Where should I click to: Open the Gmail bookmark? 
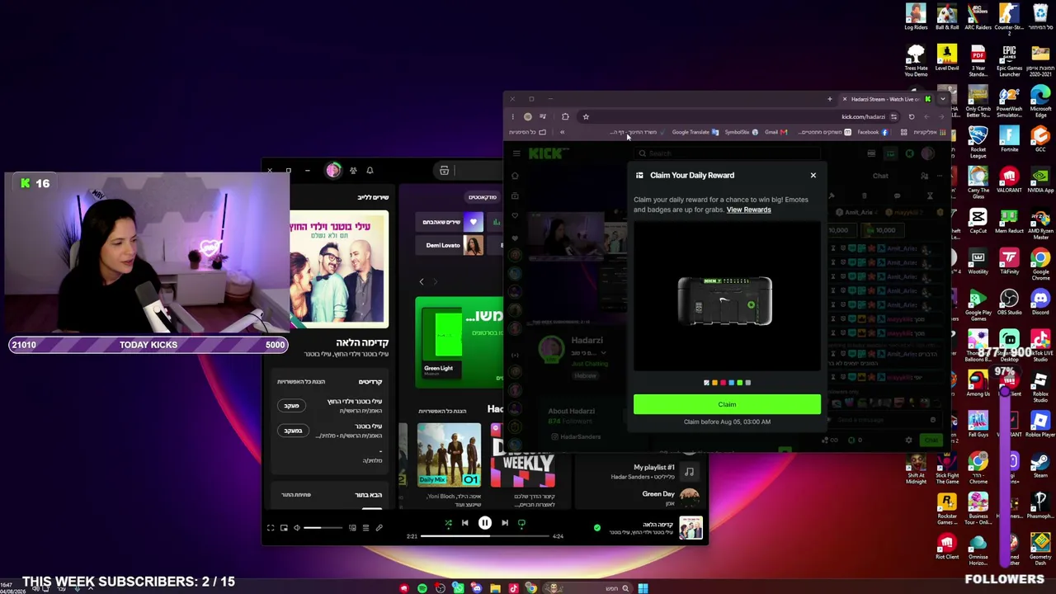pos(776,132)
